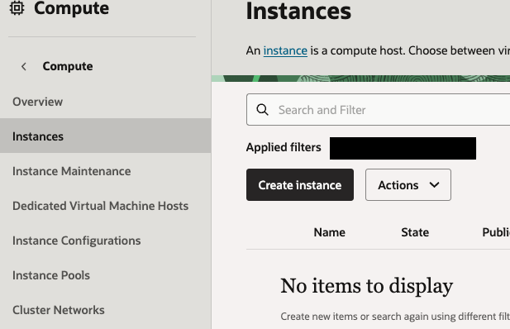Open the Actions dropdown

tap(408, 185)
